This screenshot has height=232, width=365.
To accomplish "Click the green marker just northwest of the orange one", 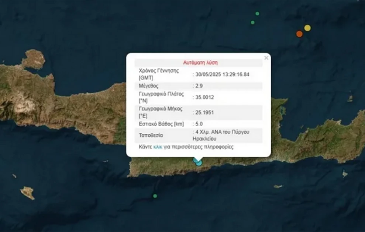I will click(x=253, y=22).
